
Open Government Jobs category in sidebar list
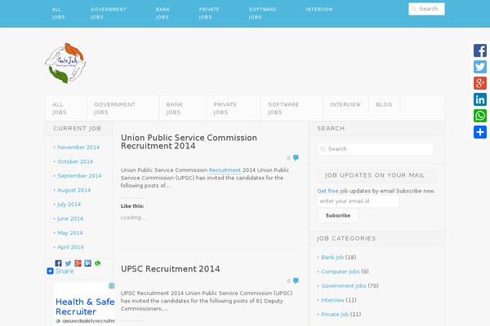[x=344, y=286]
